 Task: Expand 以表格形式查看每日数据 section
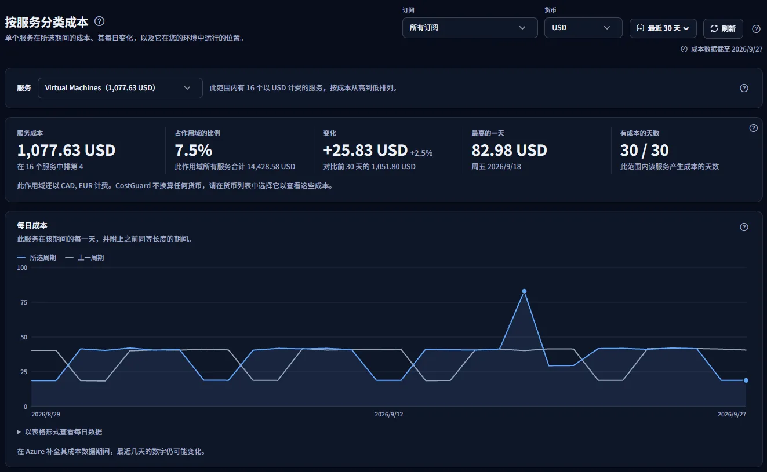pos(60,431)
